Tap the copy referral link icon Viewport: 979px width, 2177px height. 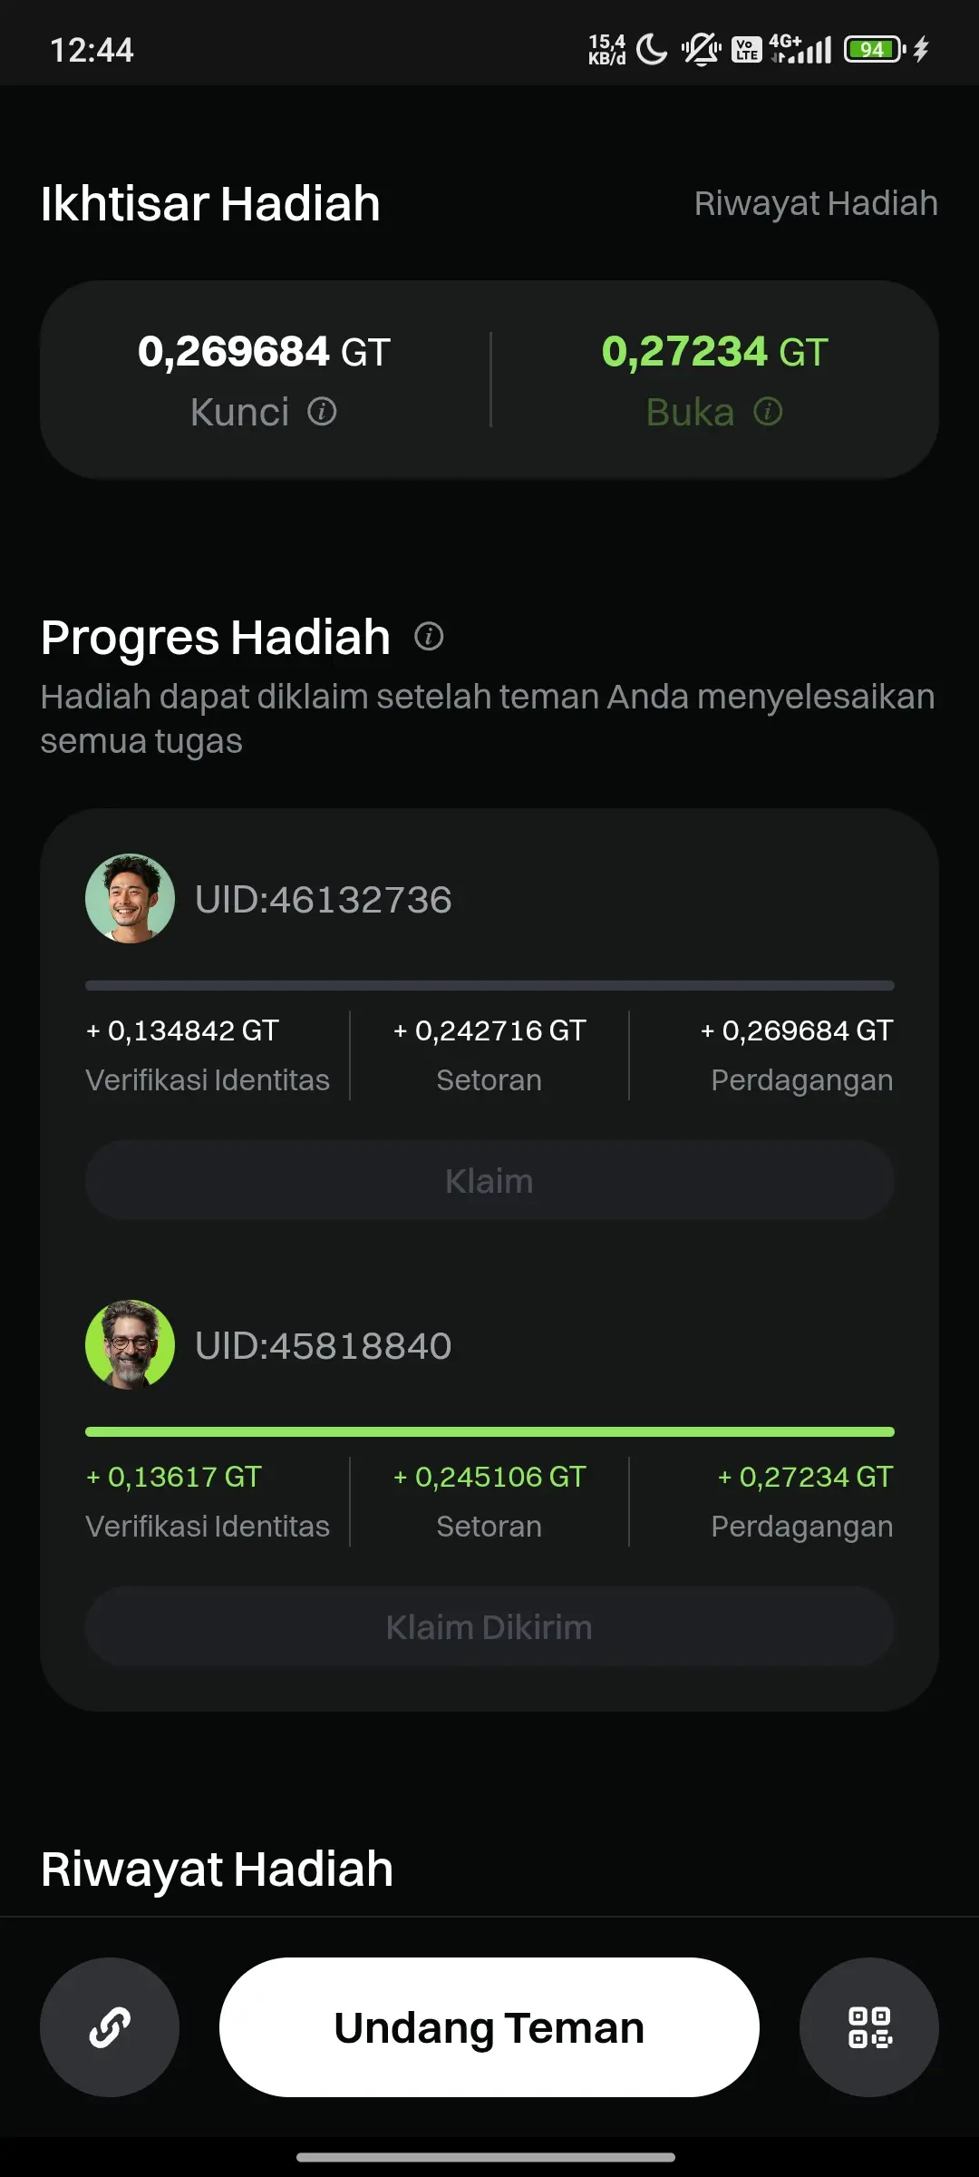click(110, 2026)
